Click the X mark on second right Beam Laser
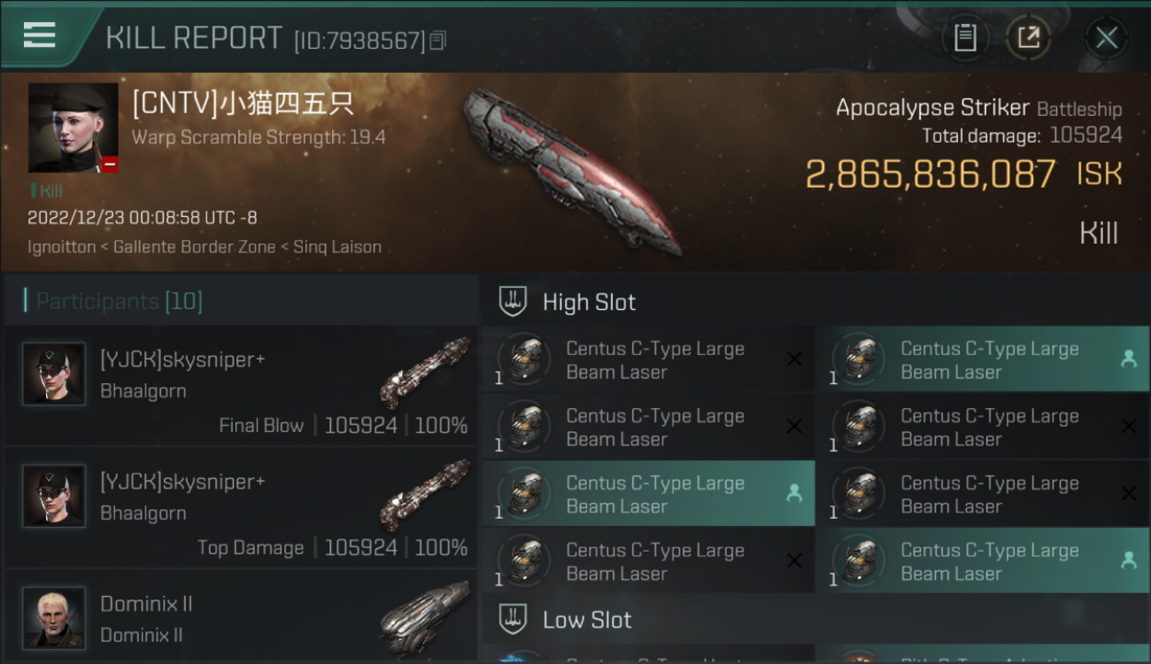This screenshot has height=664, width=1151. pos(1129,426)
